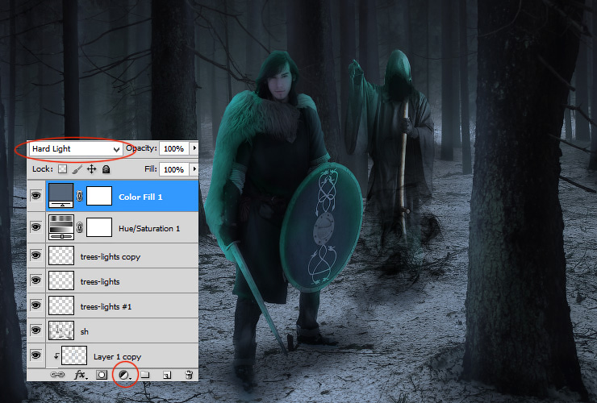Toggle lock transparent pixels icon
This screenshot has height=403, width=597.
62,169
